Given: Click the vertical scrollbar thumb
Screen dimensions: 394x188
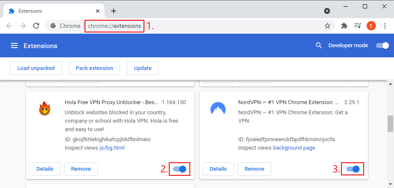Looking at the screenshot, I should (391, 124).
